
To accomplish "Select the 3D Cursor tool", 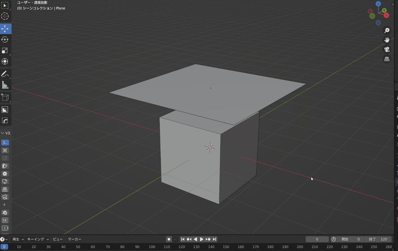I will point(5,16).
